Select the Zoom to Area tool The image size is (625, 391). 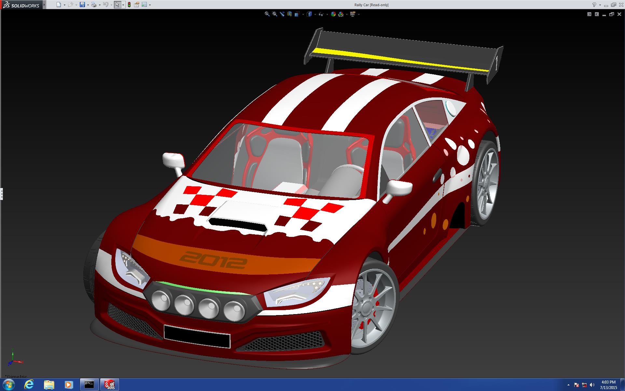pyautogui.click(x=274, y=14)
